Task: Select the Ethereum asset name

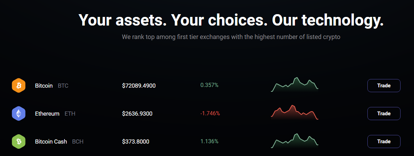Action: coord(47,114)
